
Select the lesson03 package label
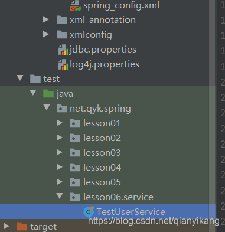click(x=102, y=153)
